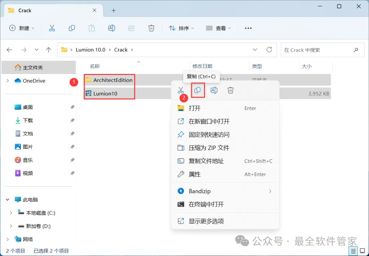The width and height of the screenshot is (369, 256).
Task: Choose 打开 in context menu
Action: pyautogui.click(x=225, y=108)
